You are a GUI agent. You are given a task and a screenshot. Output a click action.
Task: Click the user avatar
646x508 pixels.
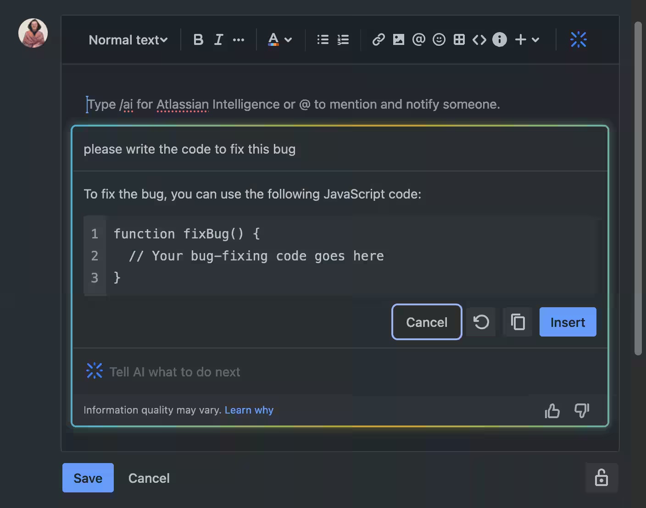[33, 33]
